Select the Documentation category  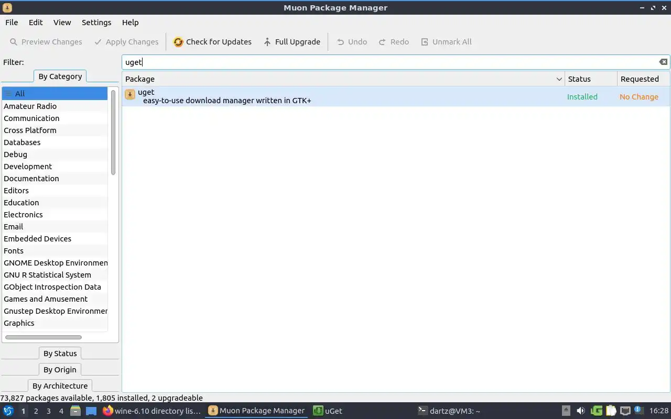55,179
